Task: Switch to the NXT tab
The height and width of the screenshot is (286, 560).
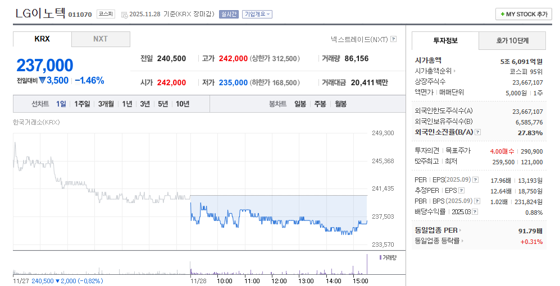Action: tap(101, 39)
